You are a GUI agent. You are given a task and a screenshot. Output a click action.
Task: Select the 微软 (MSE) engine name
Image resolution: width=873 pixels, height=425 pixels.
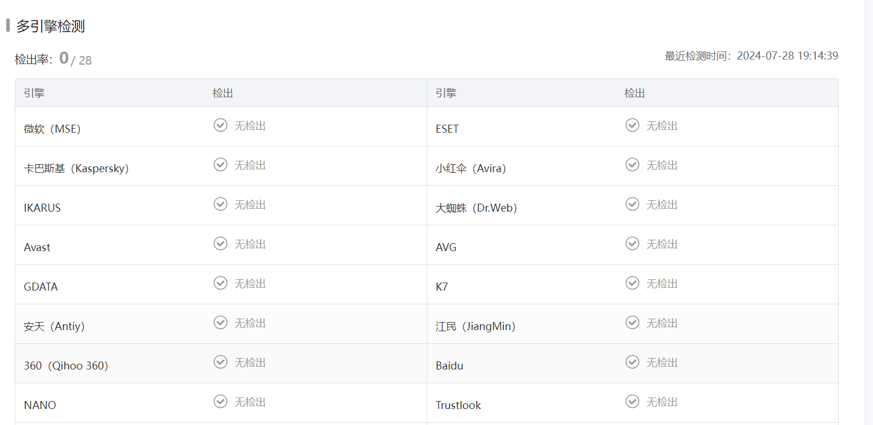(x=53, y=129)
